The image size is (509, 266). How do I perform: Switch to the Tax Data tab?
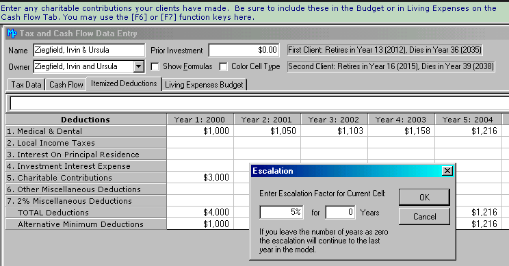[x=26, y=85]
